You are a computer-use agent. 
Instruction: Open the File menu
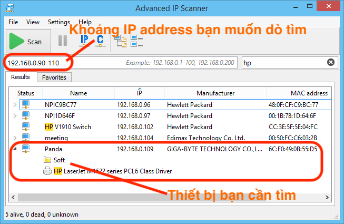click(x=13, y=22)
